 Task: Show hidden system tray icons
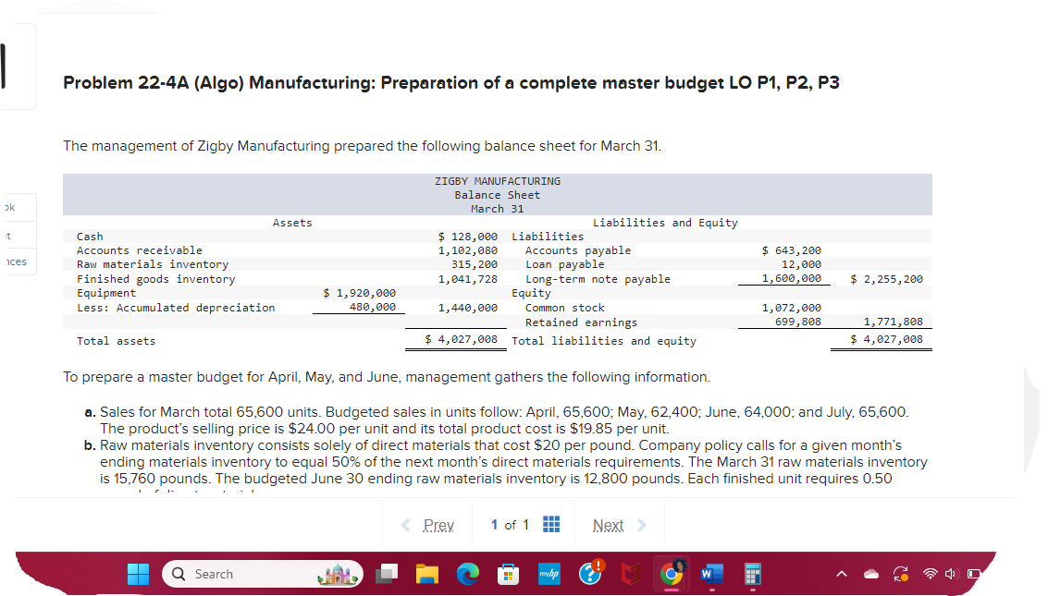842,574
